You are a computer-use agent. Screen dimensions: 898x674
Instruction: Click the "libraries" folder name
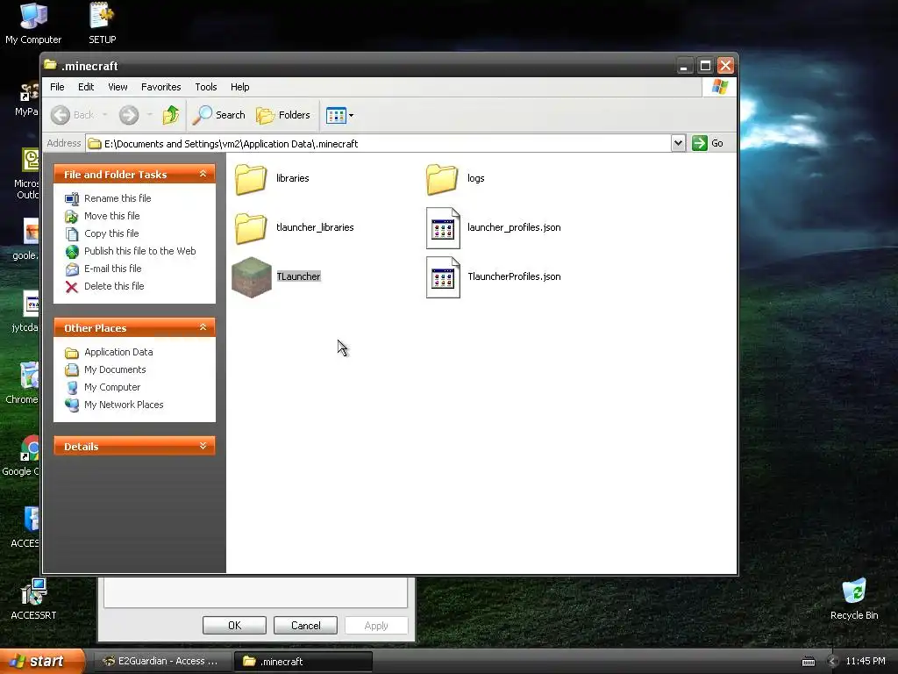(293, 178)
